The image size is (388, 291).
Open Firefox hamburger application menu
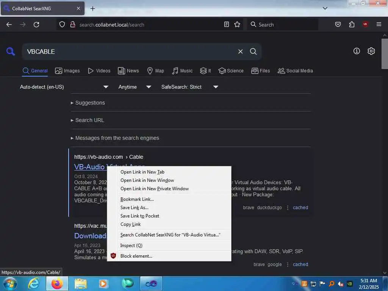[x=379, y=24]
